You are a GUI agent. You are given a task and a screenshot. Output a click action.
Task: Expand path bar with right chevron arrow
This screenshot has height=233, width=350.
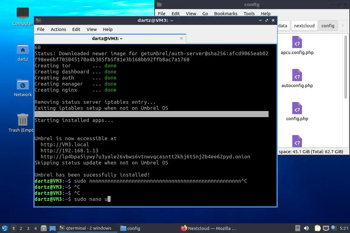343,26
